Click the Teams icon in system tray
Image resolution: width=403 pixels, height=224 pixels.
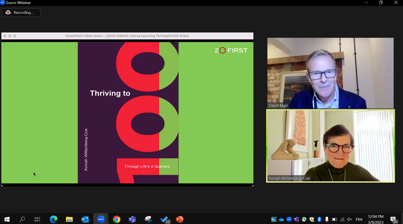pos(297,220)
